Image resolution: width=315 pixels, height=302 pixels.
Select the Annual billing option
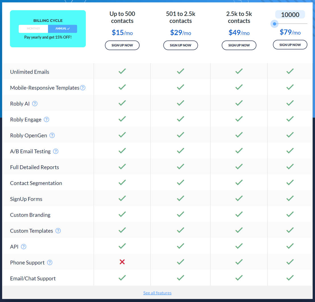coord(63,29)
